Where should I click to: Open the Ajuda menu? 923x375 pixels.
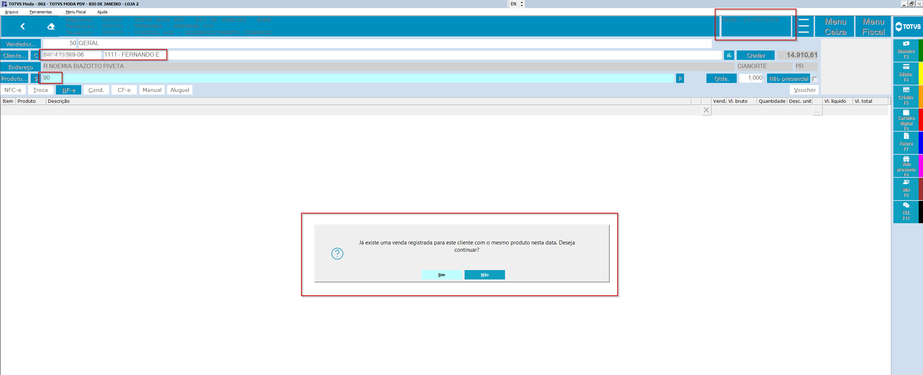click(102, 12)
